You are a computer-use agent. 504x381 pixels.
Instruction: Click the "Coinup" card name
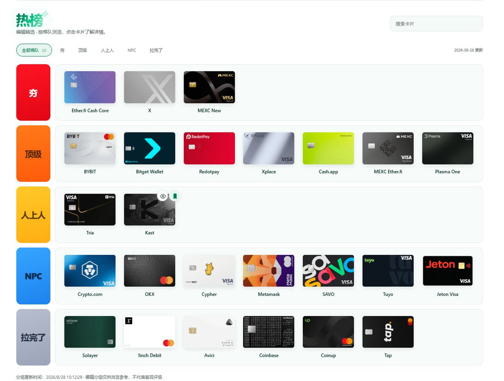point(328,355)
